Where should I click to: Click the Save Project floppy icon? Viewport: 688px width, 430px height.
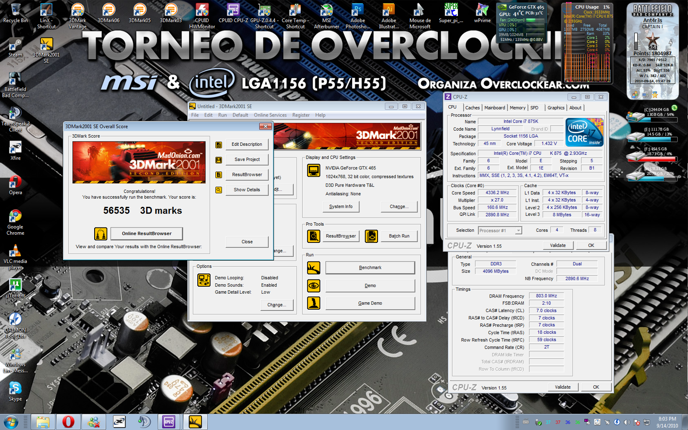coord(218,160)
